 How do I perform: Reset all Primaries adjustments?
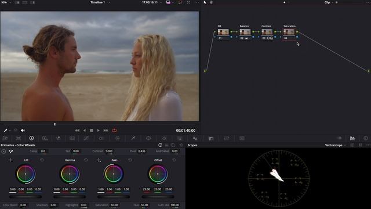click(x=181, y=145)
